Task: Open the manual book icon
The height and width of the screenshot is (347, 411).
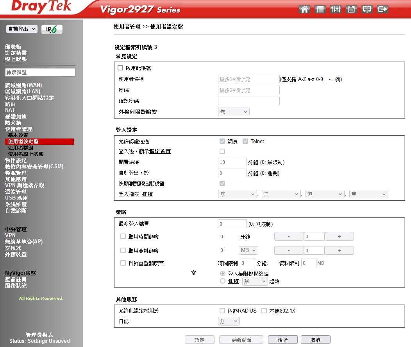Action: click(367, 9)
